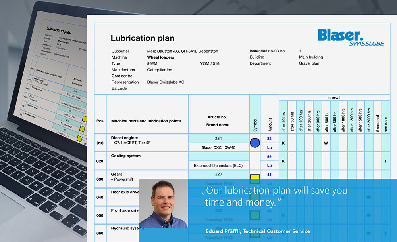Viewport: 397px width, 242px height.
Task: Select the 'see note' column header
Action: 386,124
